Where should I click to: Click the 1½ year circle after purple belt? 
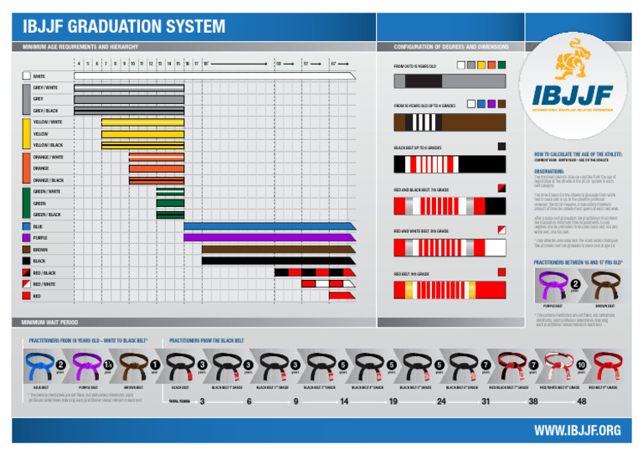point(108,365)
